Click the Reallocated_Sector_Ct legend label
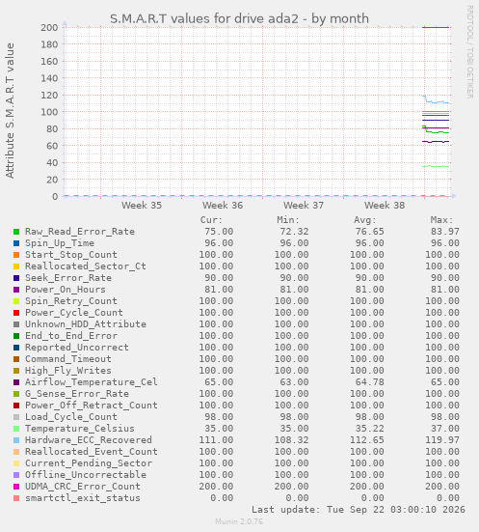The image size is (479, 532). coord(86,266)
